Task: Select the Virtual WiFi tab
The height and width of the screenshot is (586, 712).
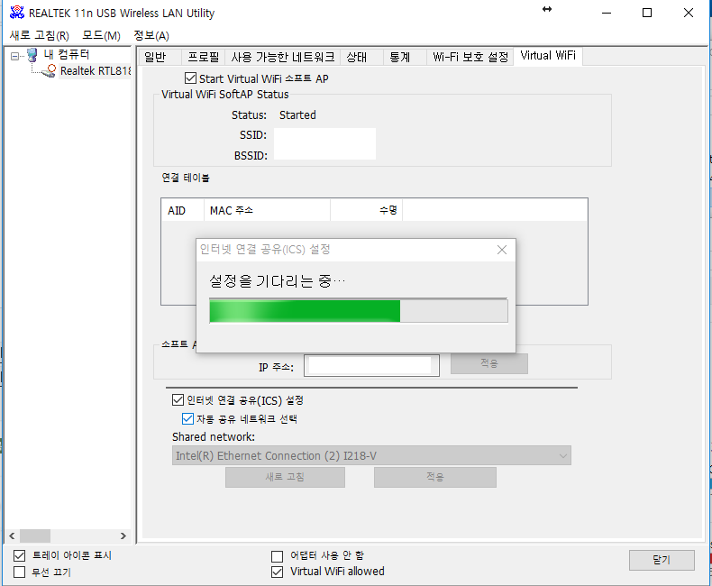Action: 548,56
